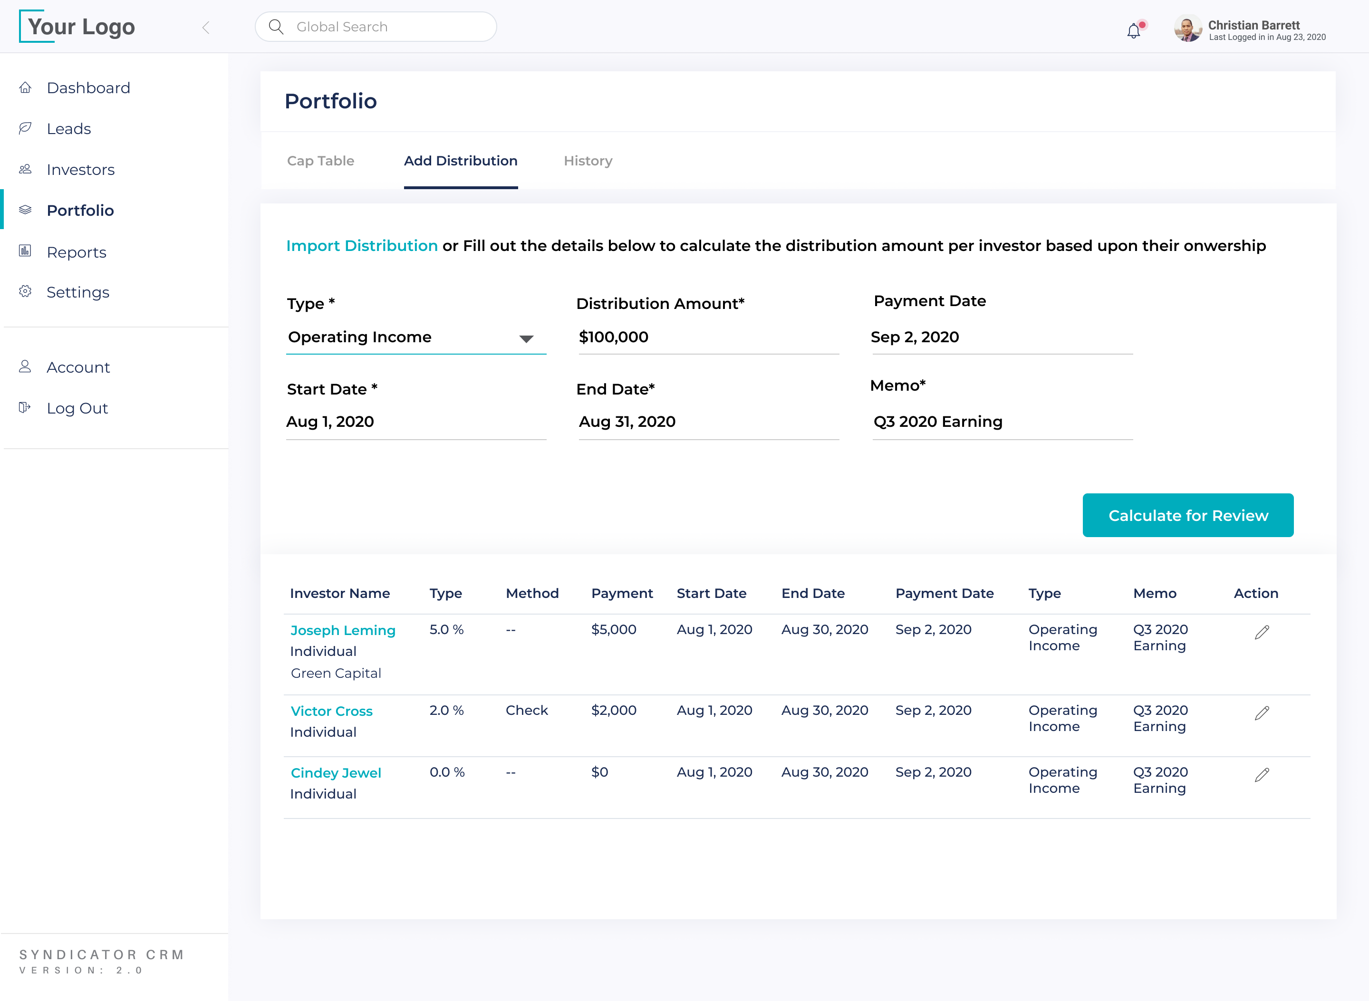Switch to the History tab

coord(588,161)
